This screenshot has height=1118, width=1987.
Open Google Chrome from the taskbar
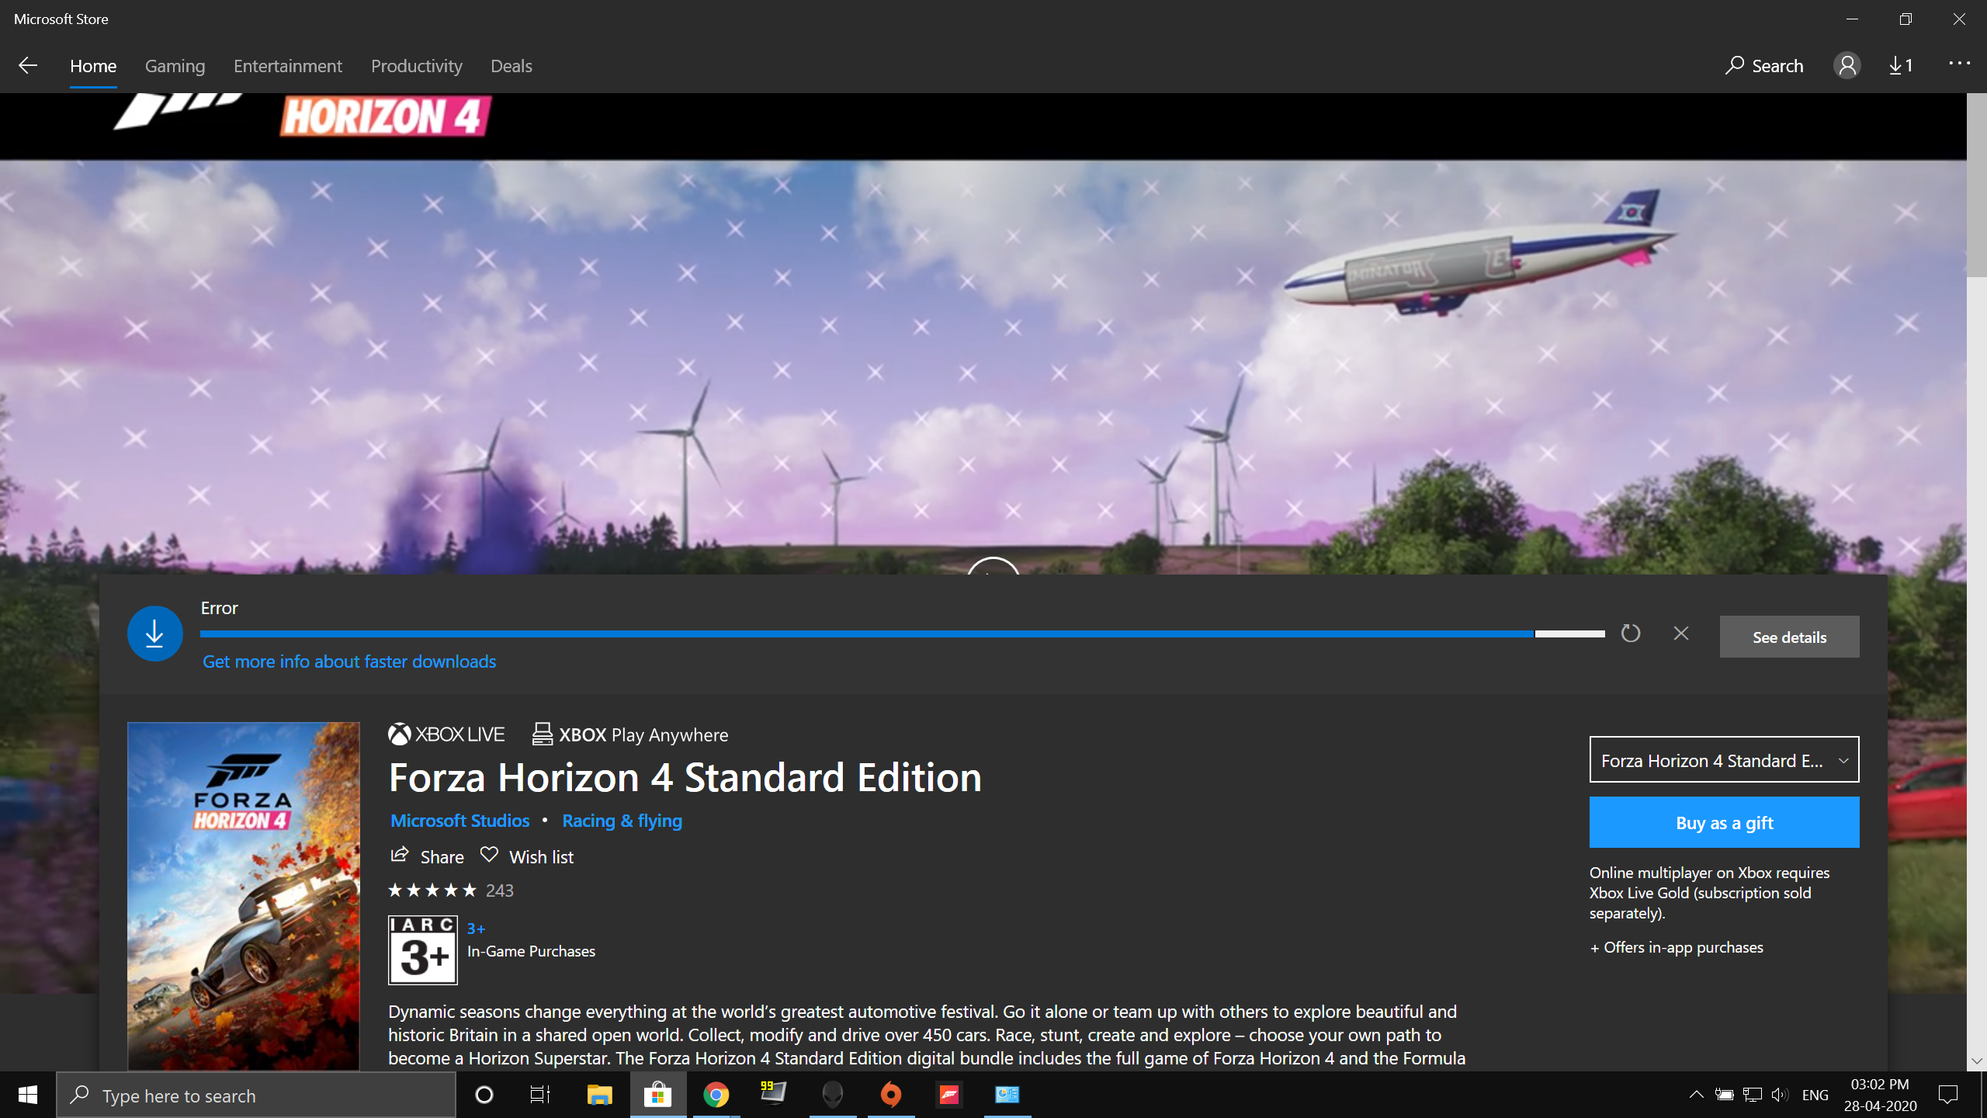coord(716,1095)
